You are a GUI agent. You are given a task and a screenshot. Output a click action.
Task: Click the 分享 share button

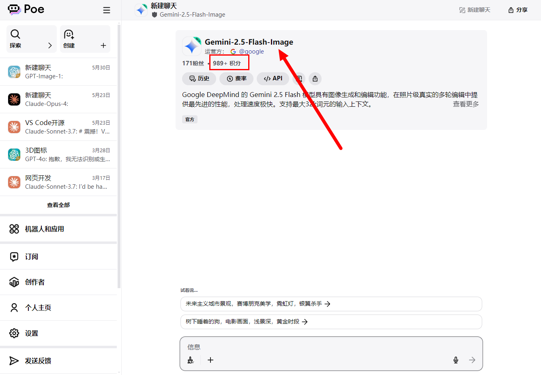[518, 10]
